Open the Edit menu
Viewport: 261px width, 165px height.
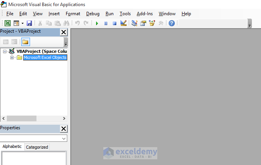(x=23, y=14)
